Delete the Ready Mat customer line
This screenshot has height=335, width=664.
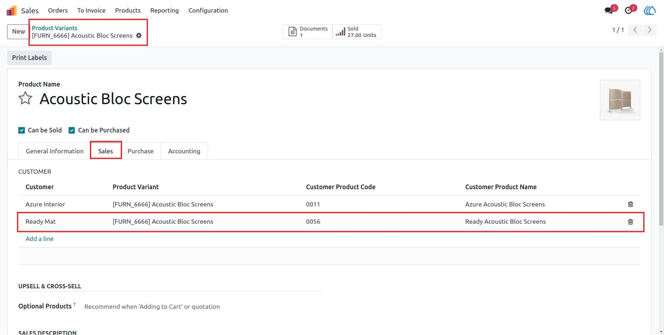(x=630, y=222)
